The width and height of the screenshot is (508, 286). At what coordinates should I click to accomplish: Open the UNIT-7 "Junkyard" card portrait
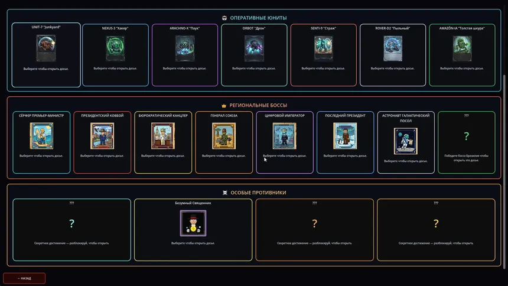(46, 48)
